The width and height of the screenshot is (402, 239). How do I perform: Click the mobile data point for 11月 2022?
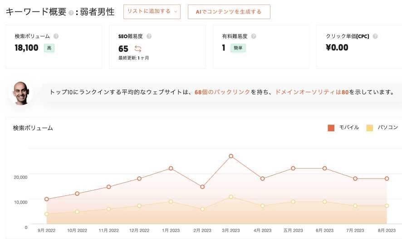(x=109, y=187)
